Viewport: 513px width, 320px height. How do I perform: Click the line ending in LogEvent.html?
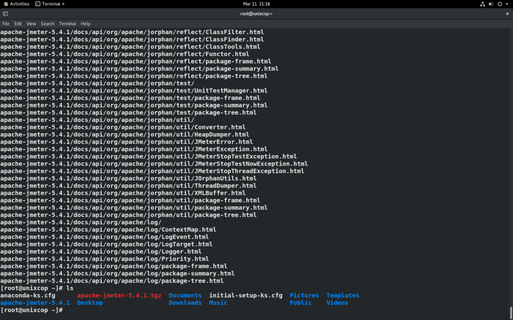click(x=104, y=236)
